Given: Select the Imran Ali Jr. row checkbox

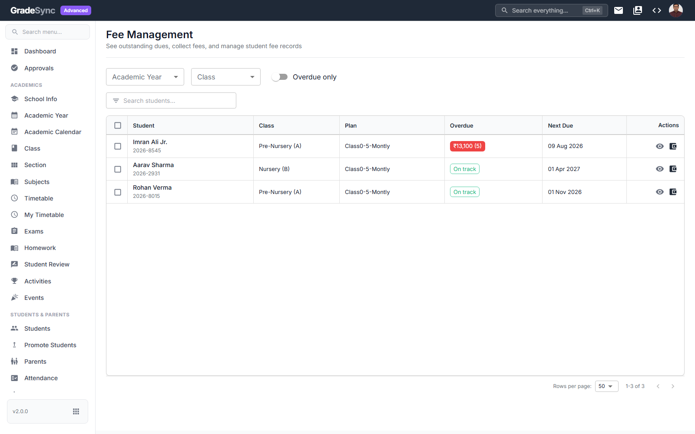Looking at the screenshot, I should (x=118, y=146).
